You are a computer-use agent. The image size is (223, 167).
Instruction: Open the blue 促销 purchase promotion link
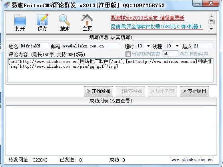156,27
